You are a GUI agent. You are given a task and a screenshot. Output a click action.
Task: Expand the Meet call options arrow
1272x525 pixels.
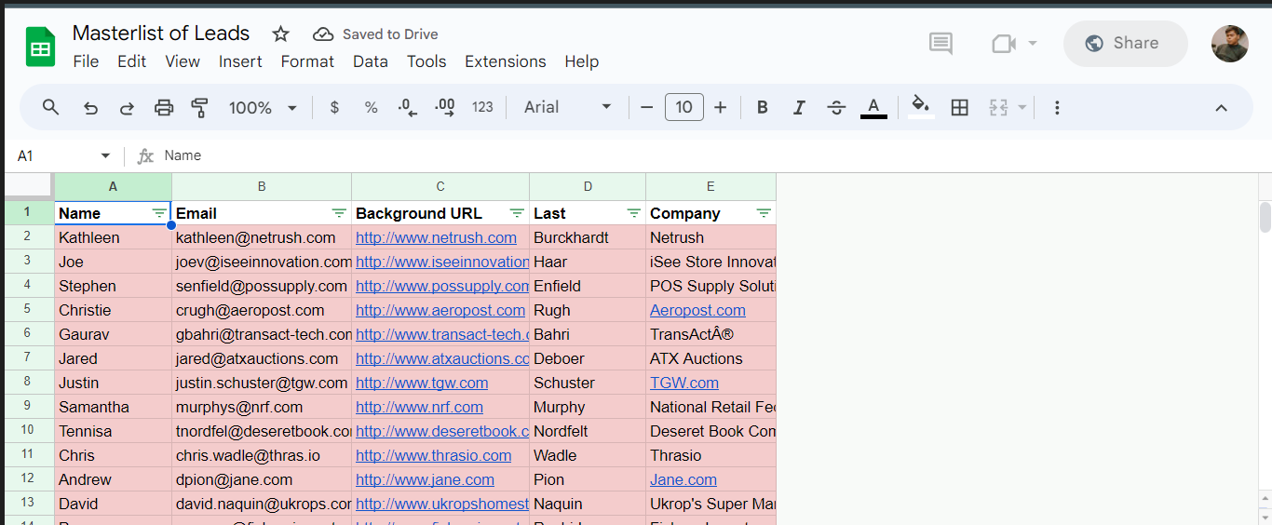(1033, 43)
